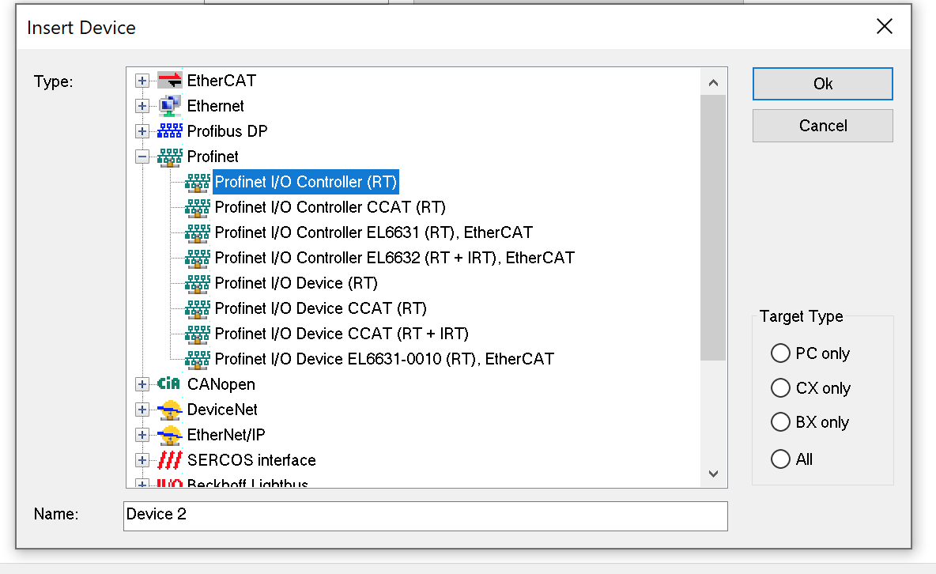Select Profinet I/O Device CCAT (RT) entry
Viewport: 936px width, 574px height.
click(320, 308)
